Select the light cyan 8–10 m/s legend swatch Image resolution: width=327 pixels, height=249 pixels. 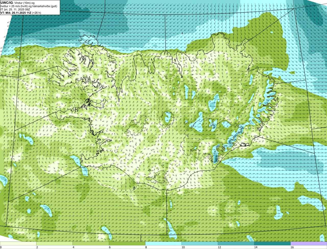click(164, 244)
